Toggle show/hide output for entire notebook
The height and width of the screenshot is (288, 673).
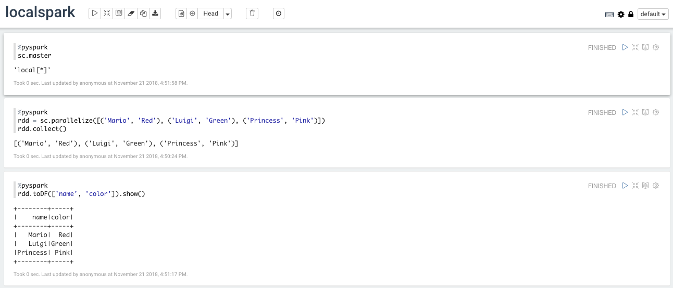point(119,14)
